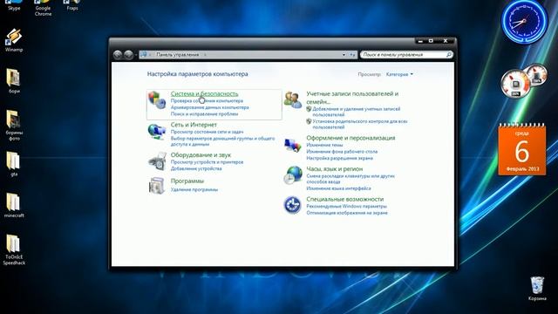558x314 pixels.
Task: Click the Настройка параметров компьютера heading
Action: (198, 74)
